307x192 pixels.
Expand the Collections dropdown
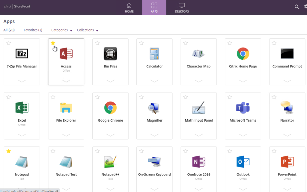(x=88, y=30)
